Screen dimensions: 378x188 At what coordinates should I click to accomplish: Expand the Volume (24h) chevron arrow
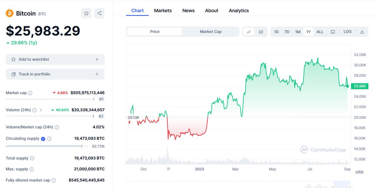tap(41, 110)
